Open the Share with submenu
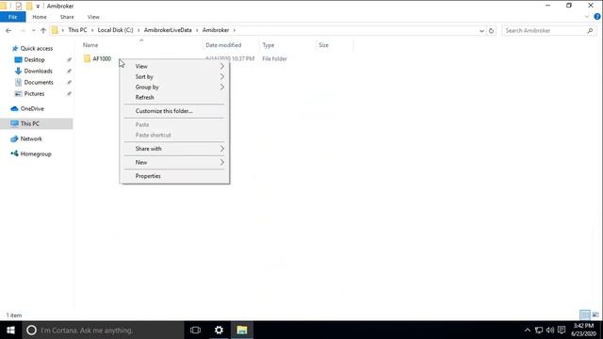Screen dimensions: 603x339 pyautogui.click(x=174, y=149)
